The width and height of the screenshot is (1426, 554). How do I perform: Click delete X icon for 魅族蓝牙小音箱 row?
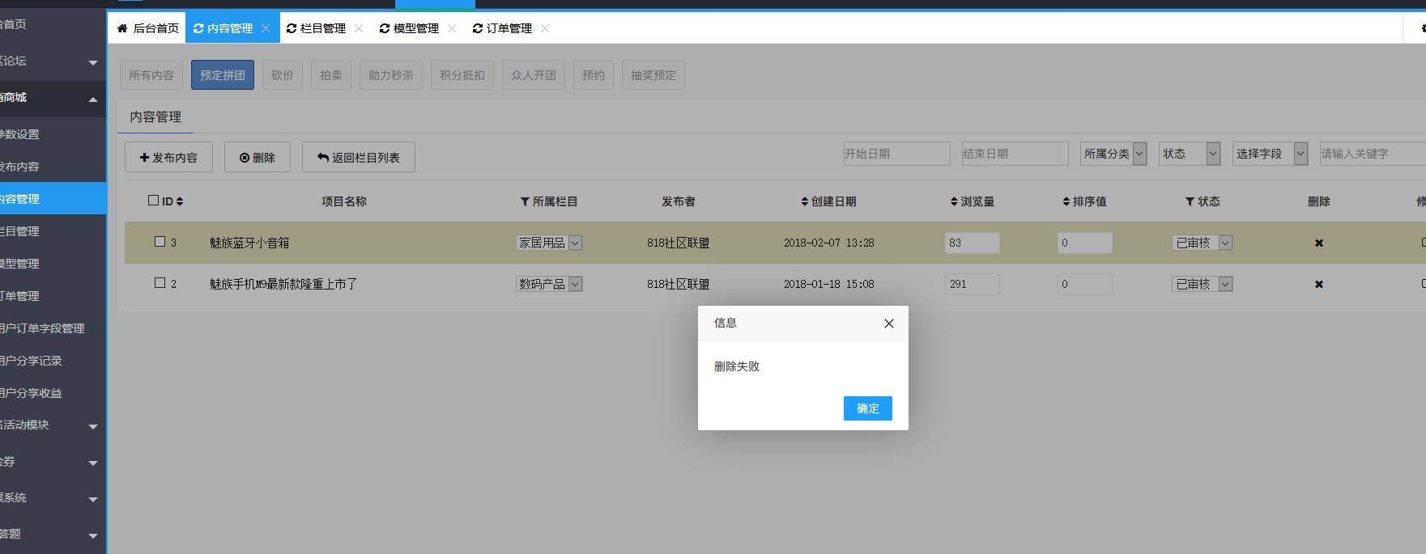(1318, 243)
